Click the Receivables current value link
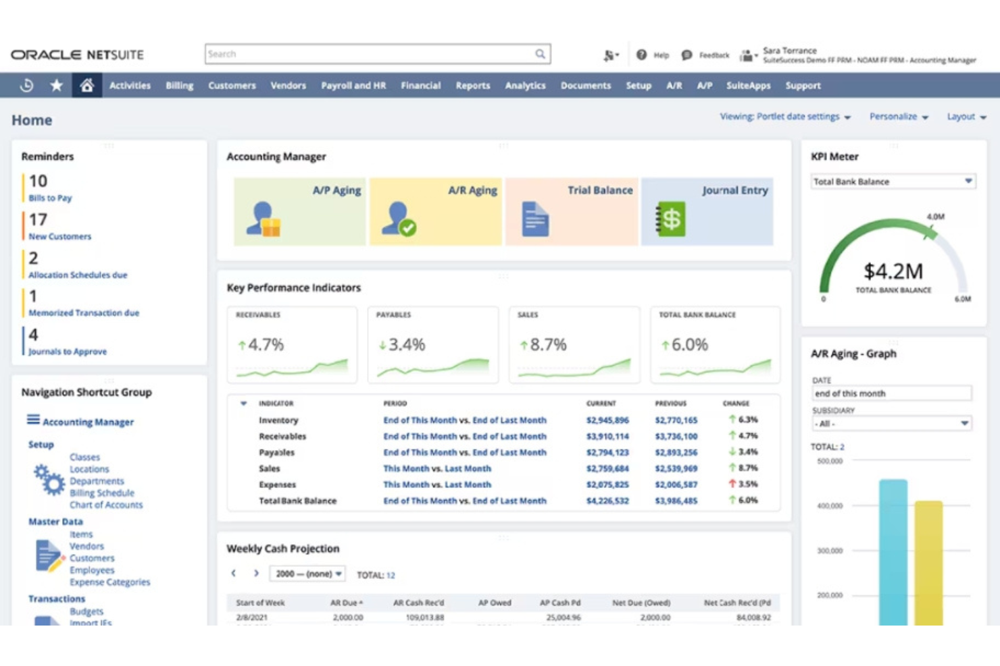1000x666 pixels. pos(607,436)
